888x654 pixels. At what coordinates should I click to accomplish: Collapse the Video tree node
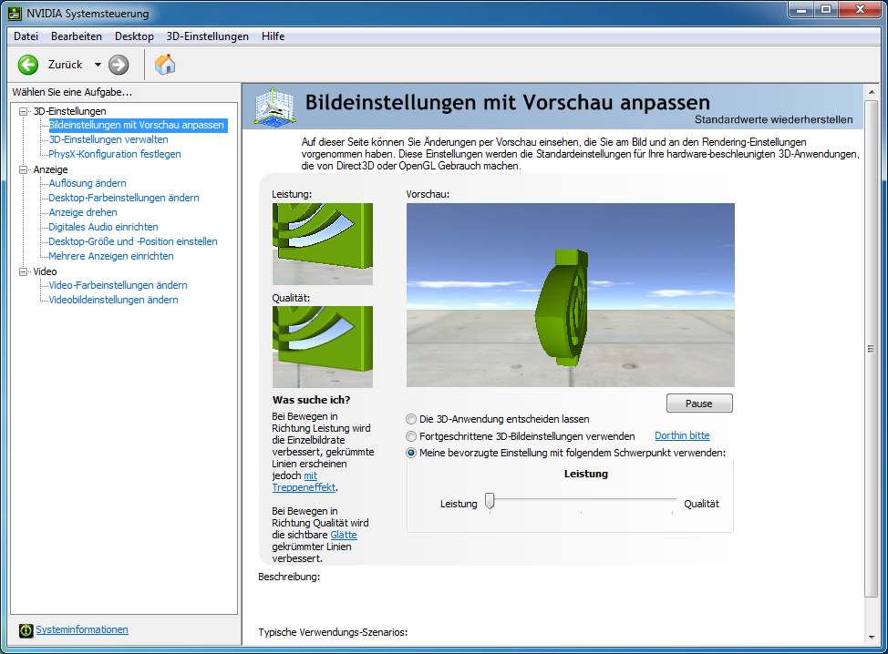pyautogui.click(x=23, y=271)
